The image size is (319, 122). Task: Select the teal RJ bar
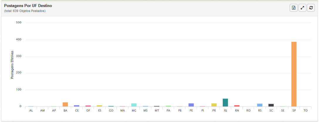pos(225,103)
